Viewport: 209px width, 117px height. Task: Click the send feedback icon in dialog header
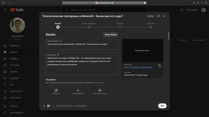pos(158,16)
